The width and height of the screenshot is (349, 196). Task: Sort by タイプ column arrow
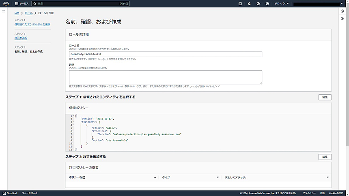218,177
